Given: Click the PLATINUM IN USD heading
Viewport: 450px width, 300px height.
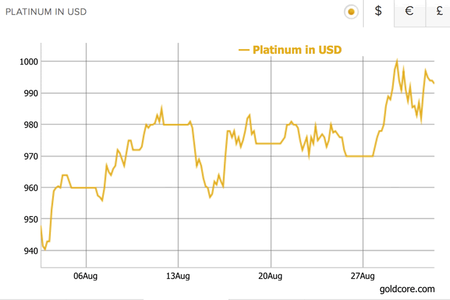Looking at the screenshot, I should pyautogui.click(x=46, y=11).
